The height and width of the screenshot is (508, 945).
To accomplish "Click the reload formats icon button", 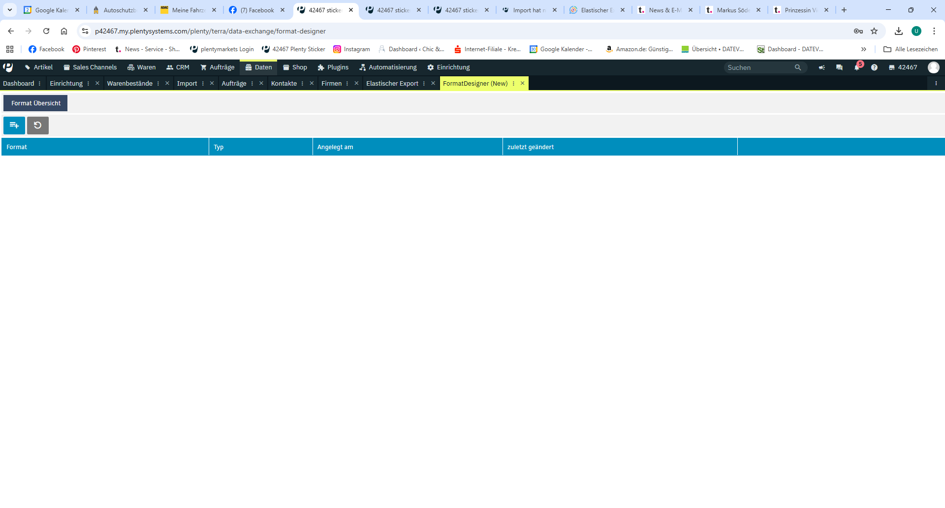I will [38, 126].
